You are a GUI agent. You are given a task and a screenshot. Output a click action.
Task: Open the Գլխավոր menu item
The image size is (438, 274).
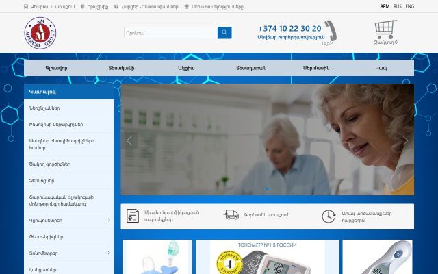click(x=56, y=68)
